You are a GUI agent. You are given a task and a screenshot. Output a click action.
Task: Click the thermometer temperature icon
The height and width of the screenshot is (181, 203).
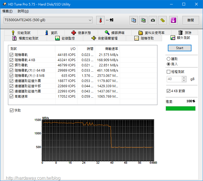point(100,20)
